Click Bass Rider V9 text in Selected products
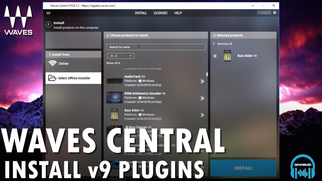322x181 pixels. coord(247,56)
